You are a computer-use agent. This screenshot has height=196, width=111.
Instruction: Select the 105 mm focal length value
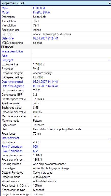tap(38, 186)
